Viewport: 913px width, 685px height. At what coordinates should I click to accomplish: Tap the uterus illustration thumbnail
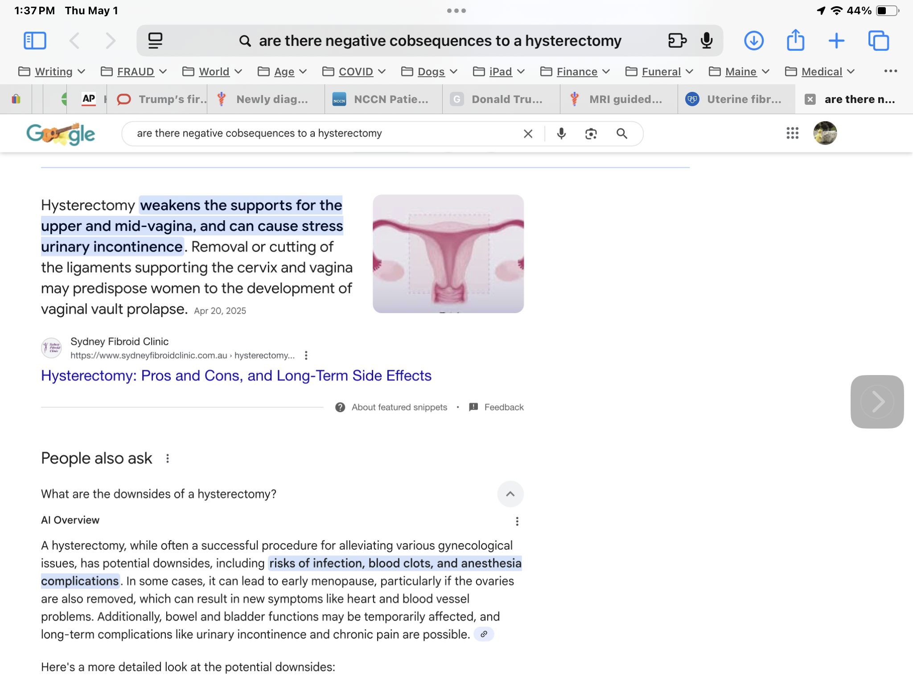(448, 253)
